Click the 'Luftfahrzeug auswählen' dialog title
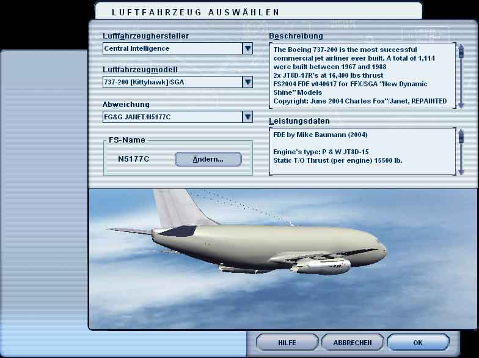This screenshot has height=358, width=479. click(196, 12)
